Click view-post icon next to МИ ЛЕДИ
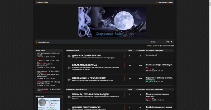The width and height of the screenshot is (211, 110). pos(154,80)
